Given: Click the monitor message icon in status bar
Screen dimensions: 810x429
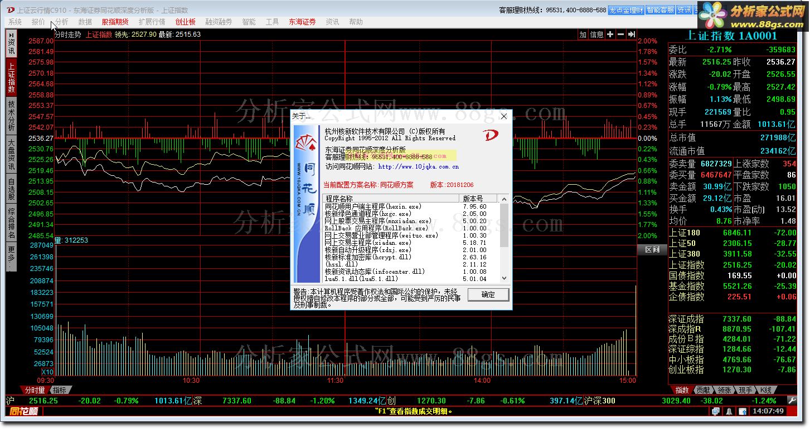Looking at the screenshot, I should [x=716, y=411].
